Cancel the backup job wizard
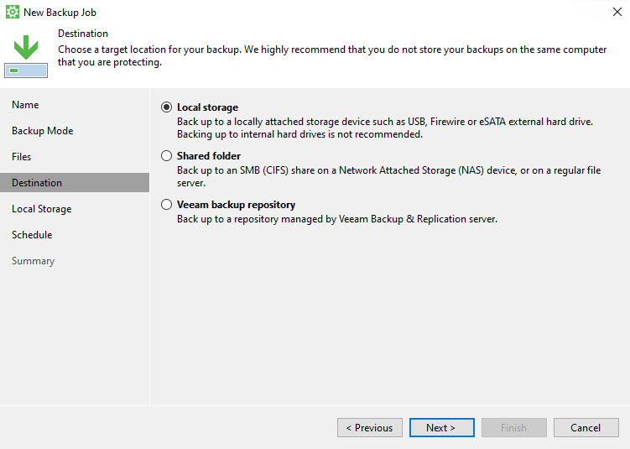630x449 pixels. (586, 428)
